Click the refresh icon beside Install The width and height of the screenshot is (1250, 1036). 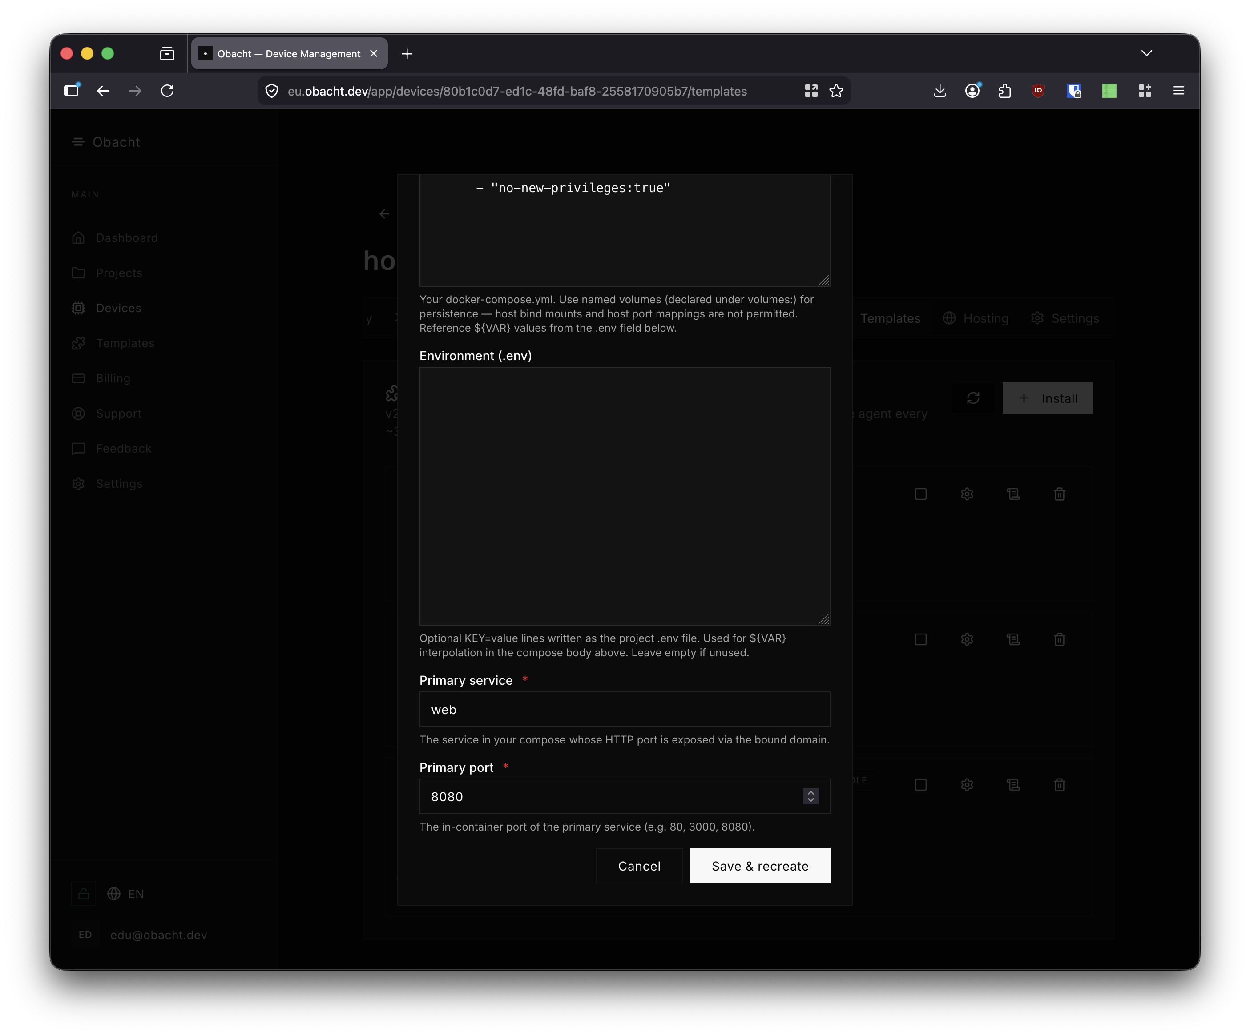(x=973, y=398)
